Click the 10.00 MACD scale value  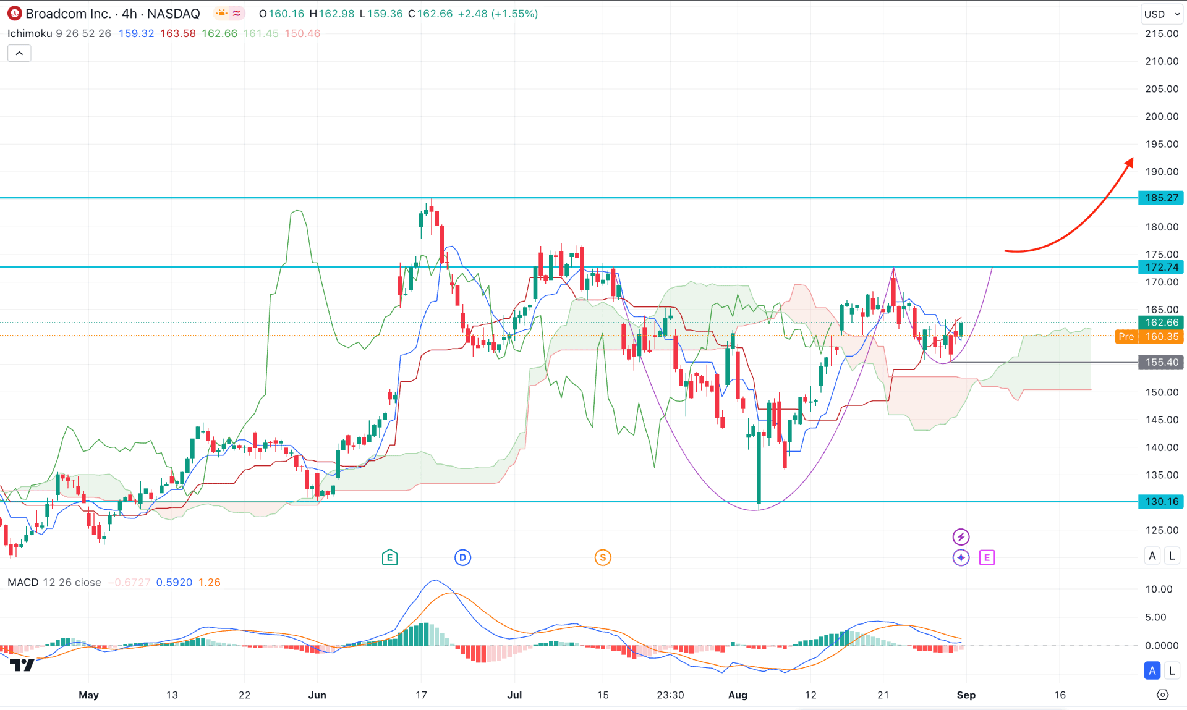tap(1159, 589)
